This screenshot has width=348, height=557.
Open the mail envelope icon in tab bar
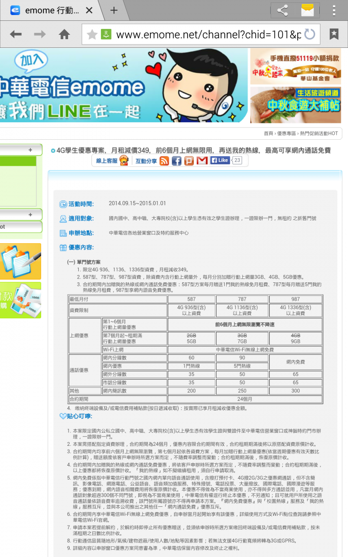307,10
